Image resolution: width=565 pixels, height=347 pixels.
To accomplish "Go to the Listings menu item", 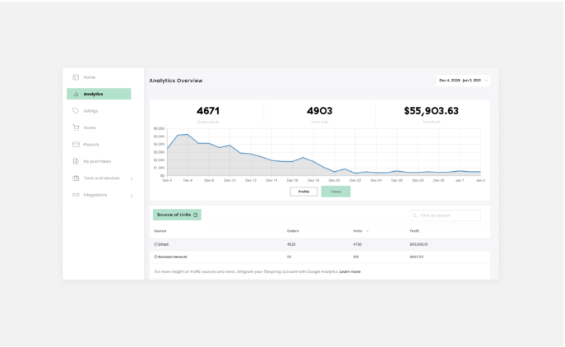I will 90,111.
